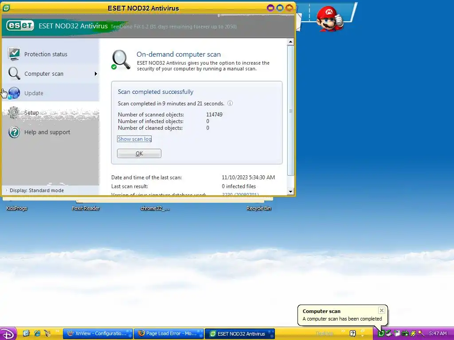Click the 'On-demand computer scan' title

[179, 54]
